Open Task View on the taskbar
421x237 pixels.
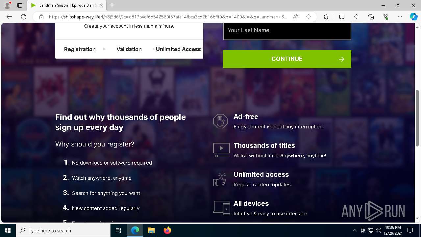click(x=119, y=230)
